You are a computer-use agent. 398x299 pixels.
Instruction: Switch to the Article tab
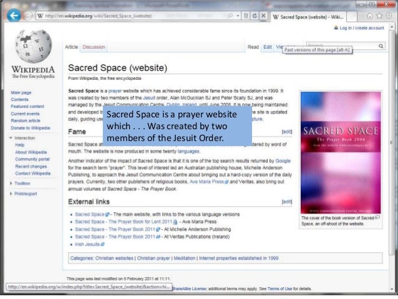point(71,47)
